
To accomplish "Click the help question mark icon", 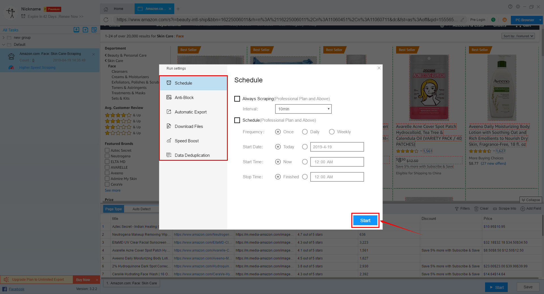I will click(510, 7).
